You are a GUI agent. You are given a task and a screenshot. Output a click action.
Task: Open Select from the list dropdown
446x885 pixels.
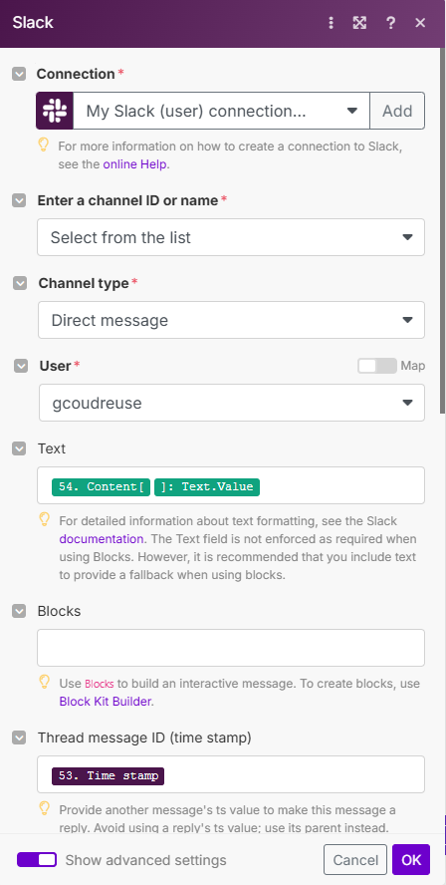(x=231, y=237)
